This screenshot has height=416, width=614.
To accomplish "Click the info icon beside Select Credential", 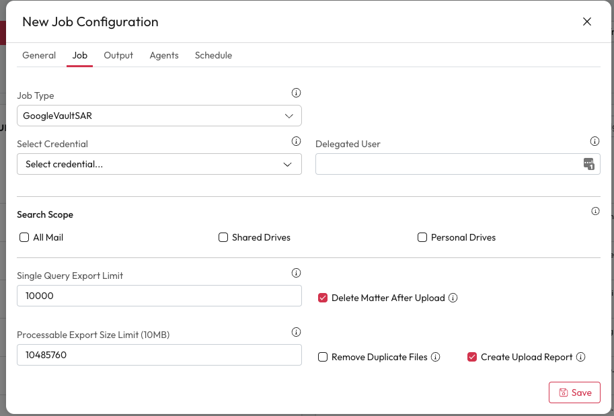I will (296, 142).
